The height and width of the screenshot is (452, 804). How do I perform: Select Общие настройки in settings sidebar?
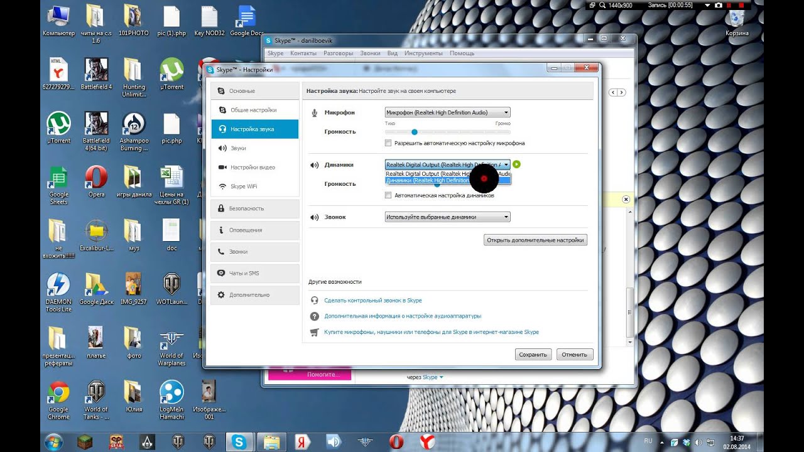(x=255, y=110)
